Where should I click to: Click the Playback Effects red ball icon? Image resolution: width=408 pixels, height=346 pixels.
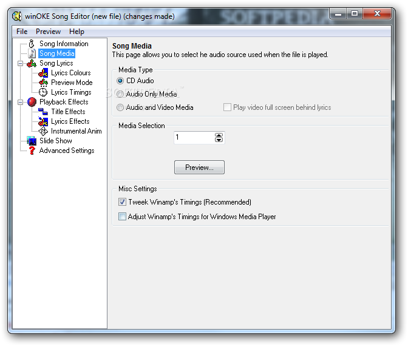32,102
